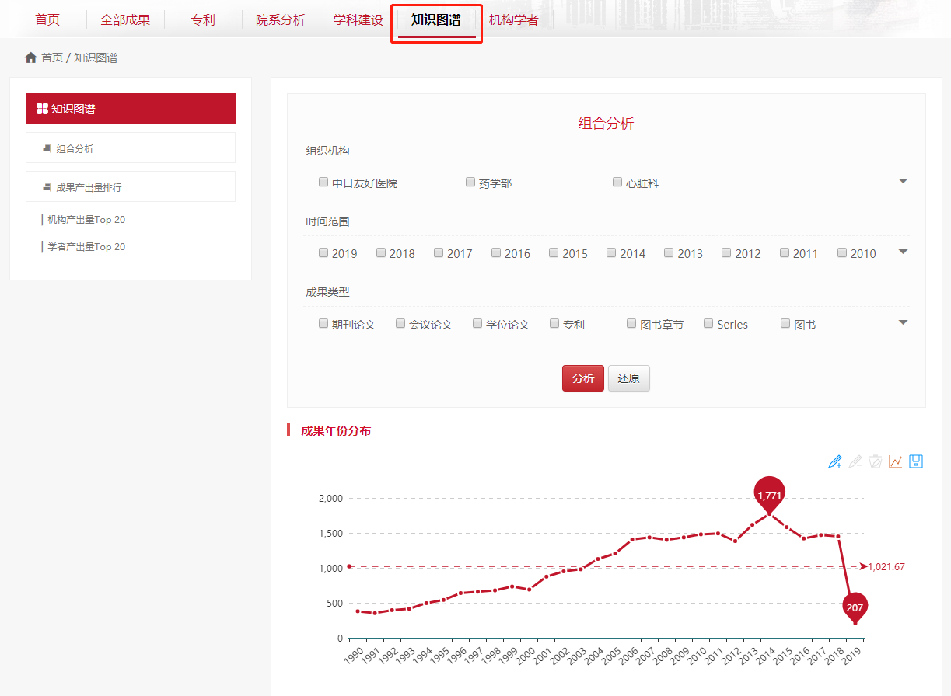Image resolution: width=951 pixels, height=696 pixels.
Task: Open the 院系分析 tab
Action: click(x=281, y=20)
